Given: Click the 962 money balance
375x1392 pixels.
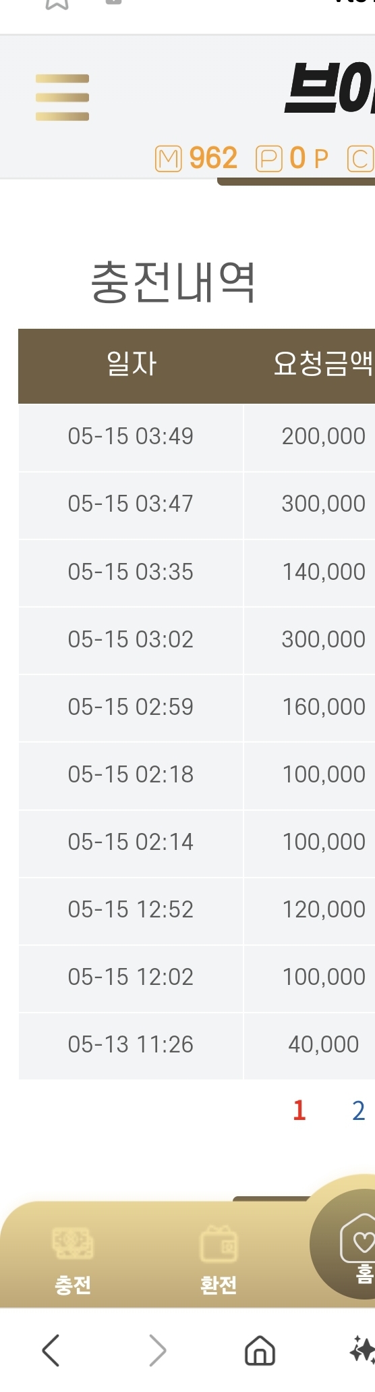Looking at the screenshot, I should pos(213,159).
